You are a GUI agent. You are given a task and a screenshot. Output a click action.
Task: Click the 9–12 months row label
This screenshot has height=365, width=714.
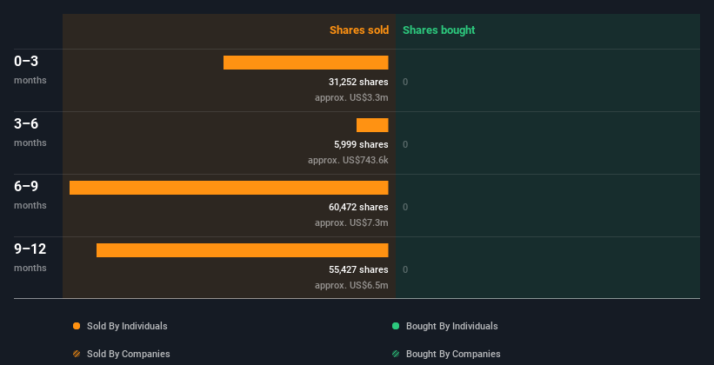(30, 257)
